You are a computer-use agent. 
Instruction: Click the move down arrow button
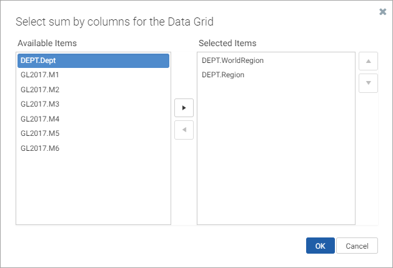coord(368,83)
